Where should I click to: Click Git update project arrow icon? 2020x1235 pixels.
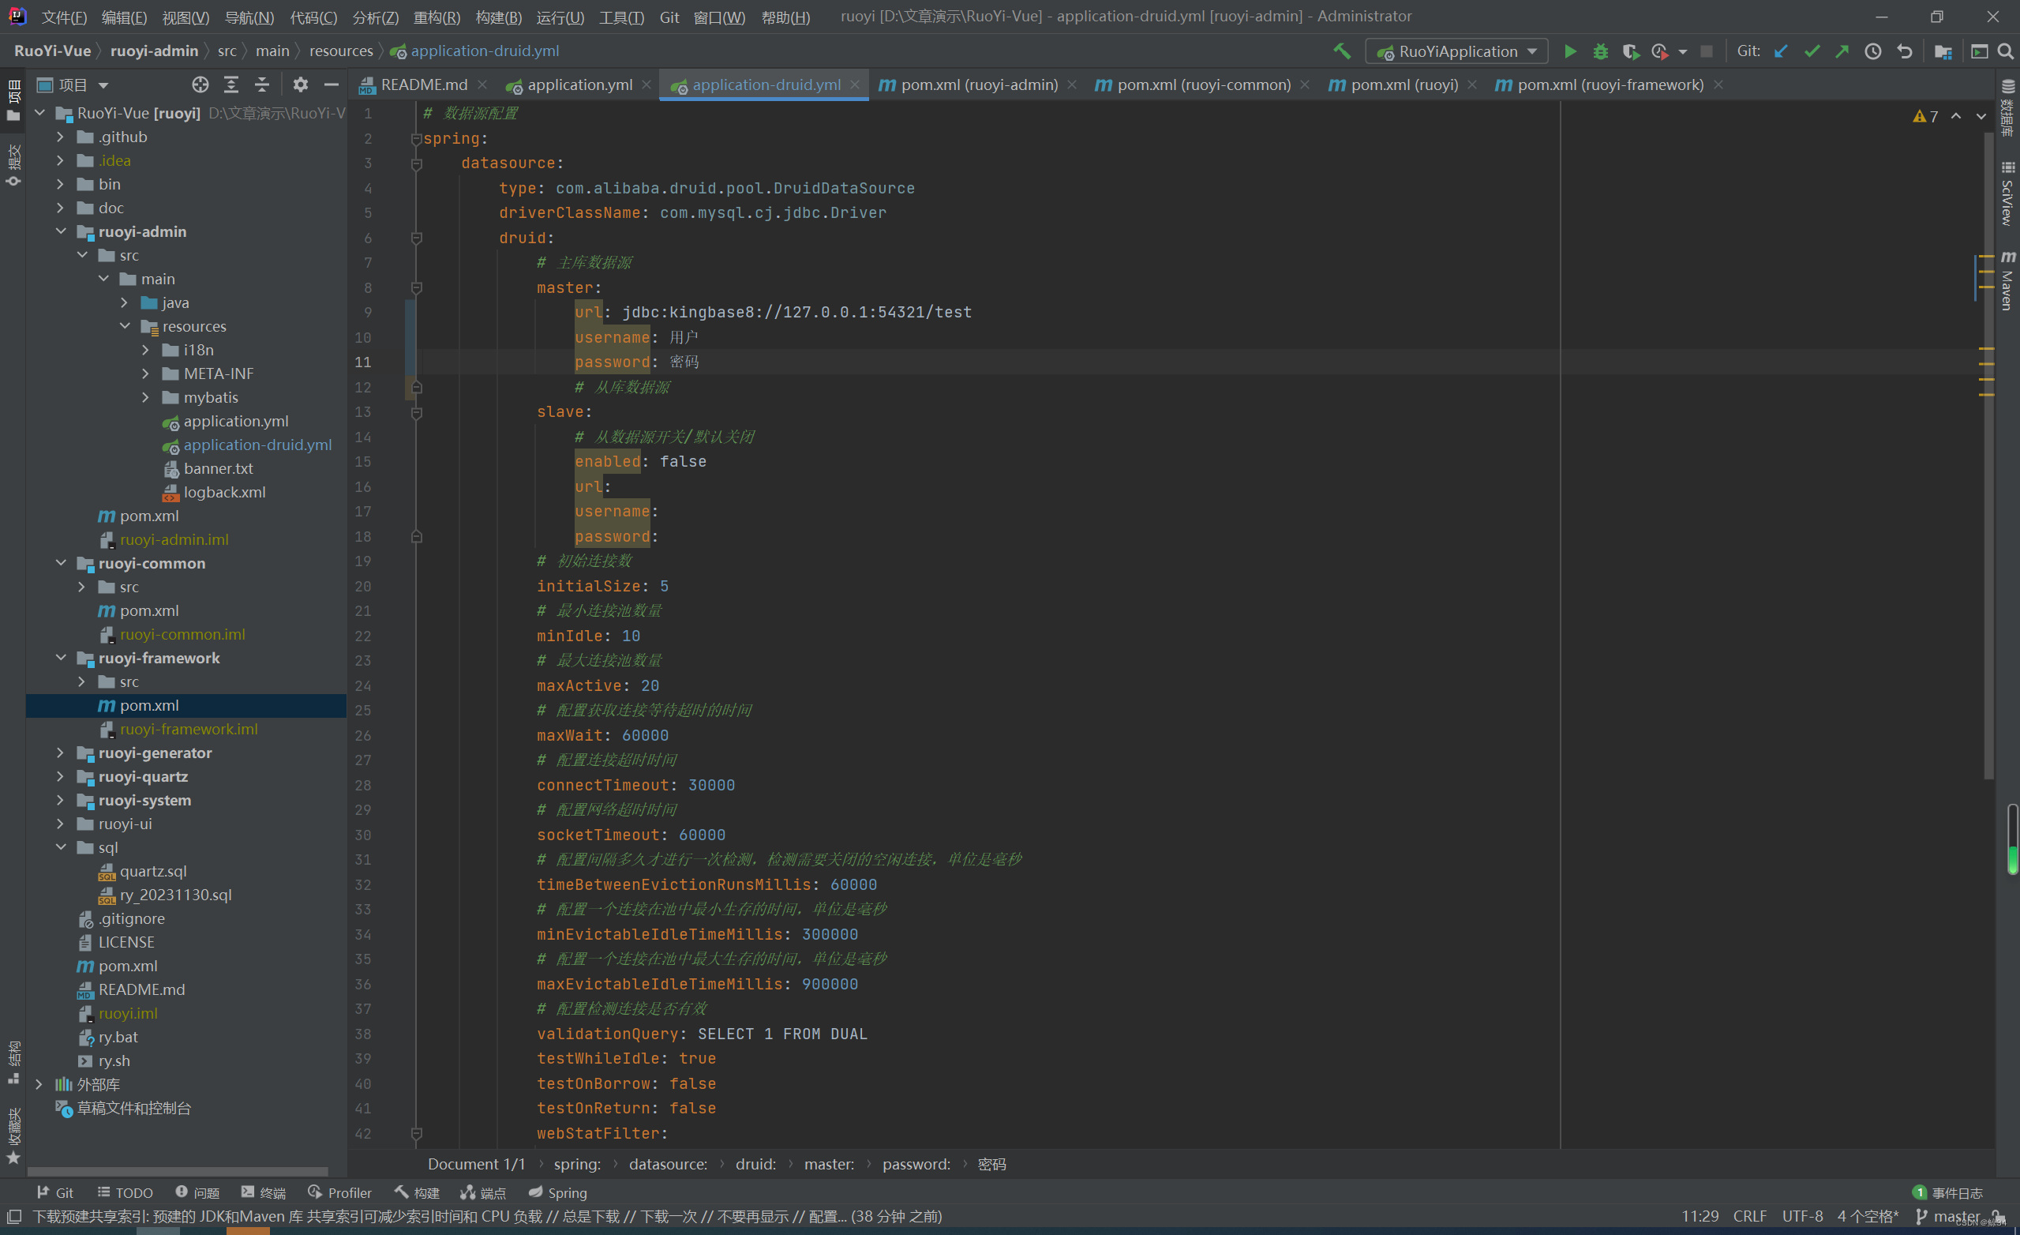(1781, 51)
